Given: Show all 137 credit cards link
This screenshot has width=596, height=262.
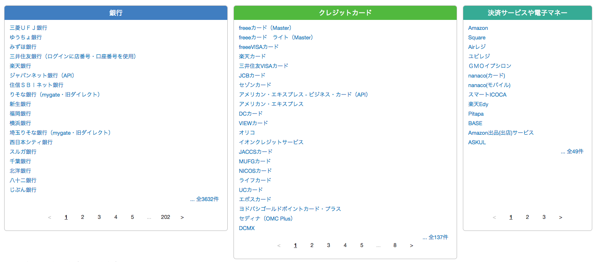Looking at the screenshot, I should (x=435, y=238).
